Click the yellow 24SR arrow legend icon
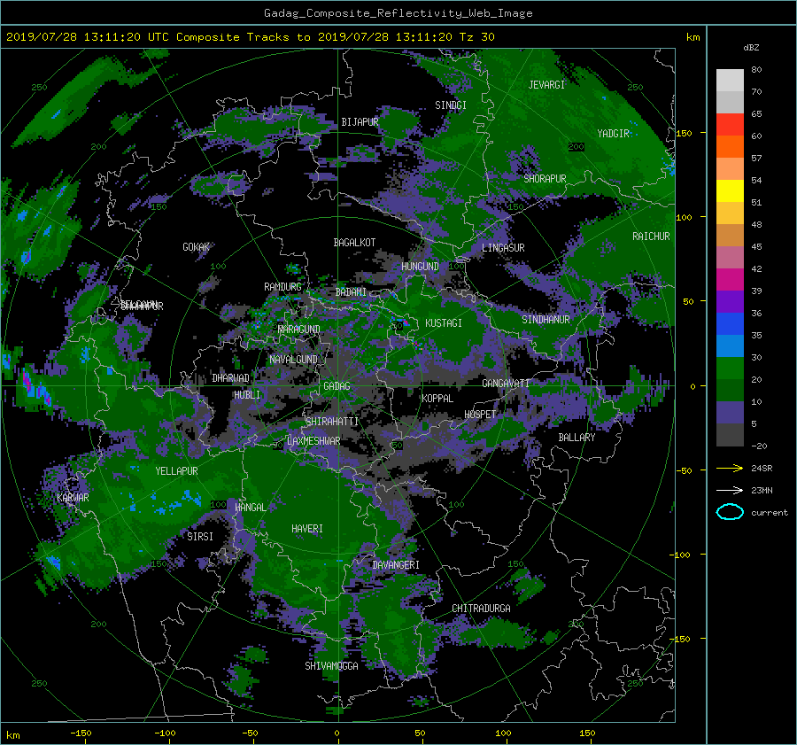The height and width of the screenshot is (745, 797). coord(730,468)
